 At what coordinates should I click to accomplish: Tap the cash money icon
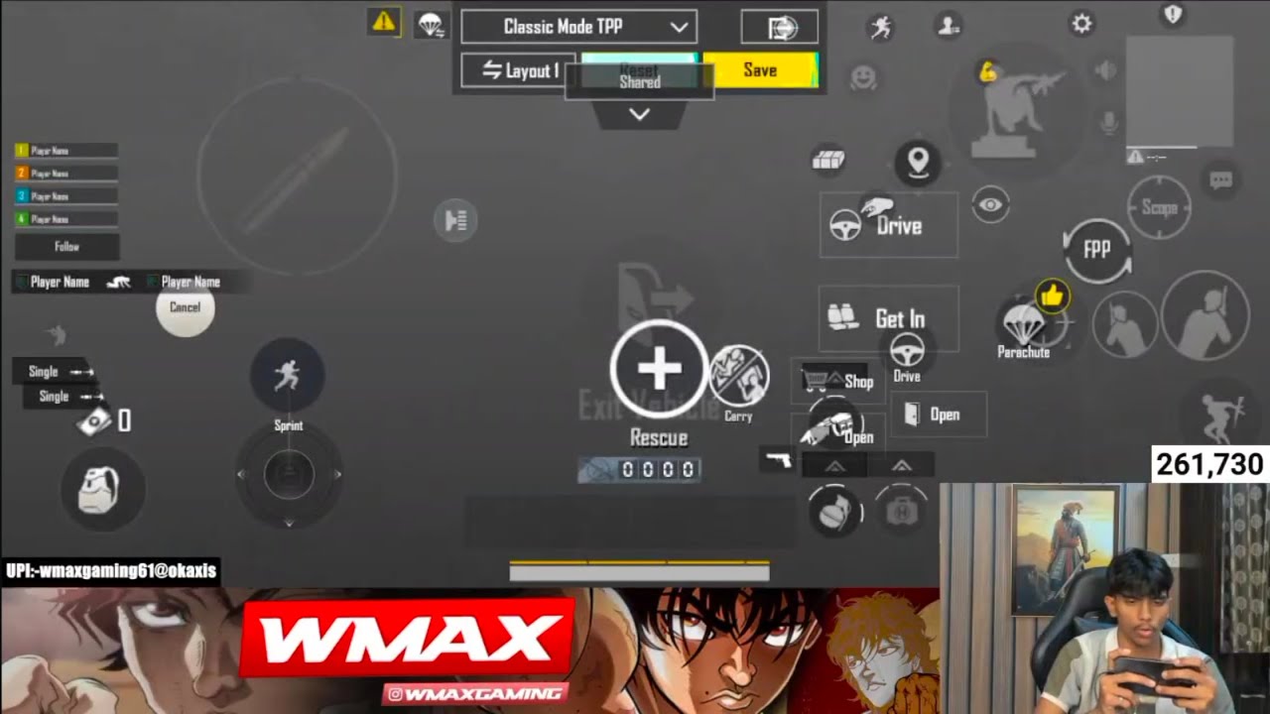(x=95, y=421)
